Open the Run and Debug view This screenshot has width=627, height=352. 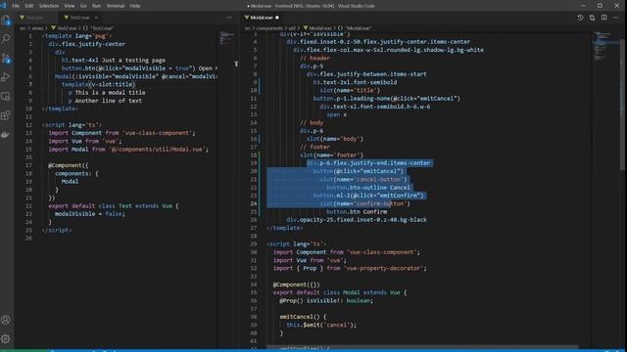pyautogui.click(x=6, y=77)
